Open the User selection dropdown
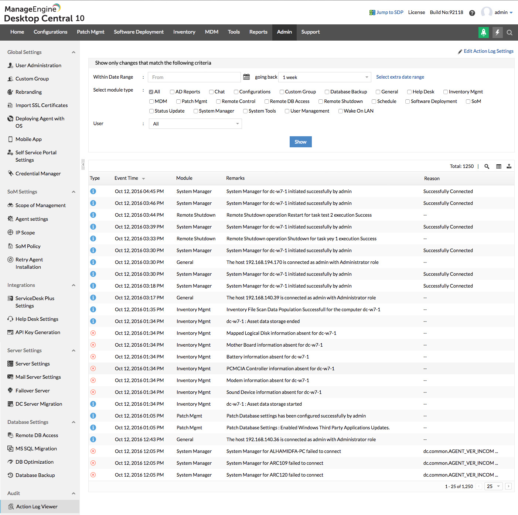This screenshot has height=515, width=518. 195,123
